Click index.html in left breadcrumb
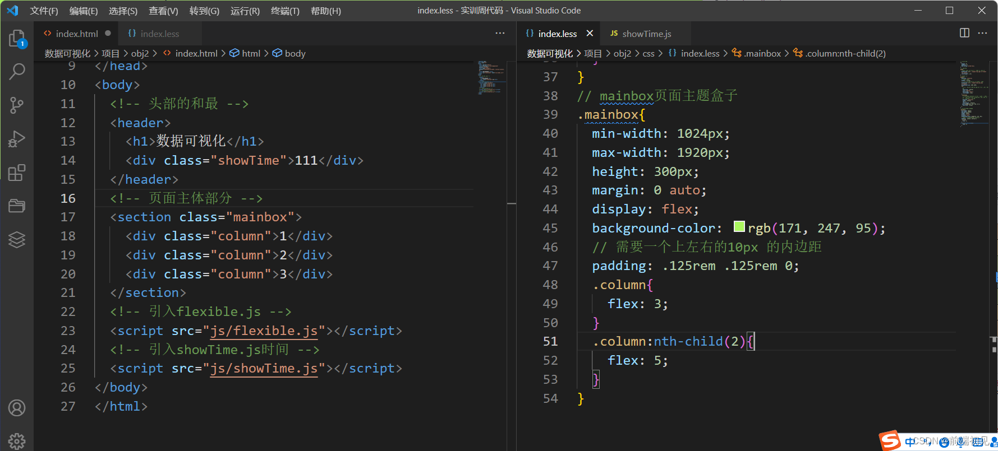 coord(196,53)
